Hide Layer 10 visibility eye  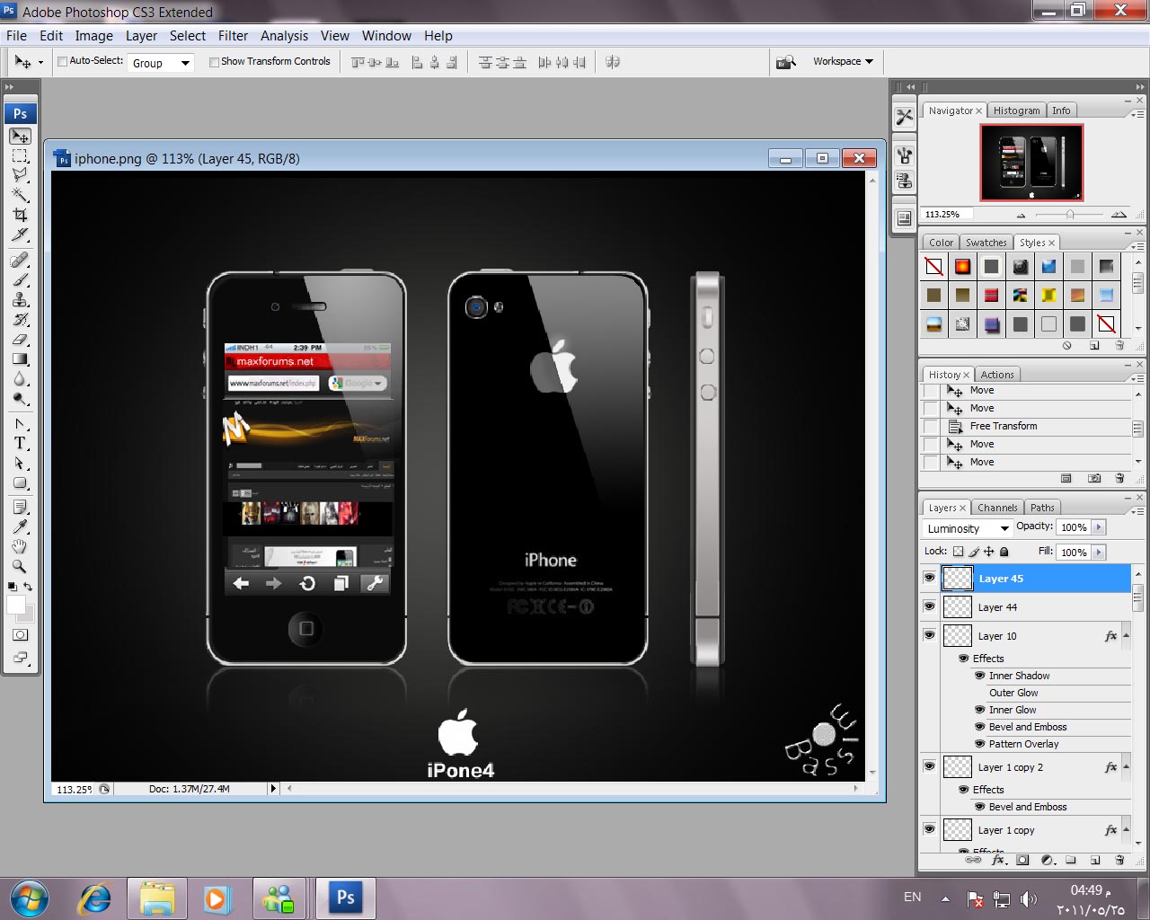point(929,635)
